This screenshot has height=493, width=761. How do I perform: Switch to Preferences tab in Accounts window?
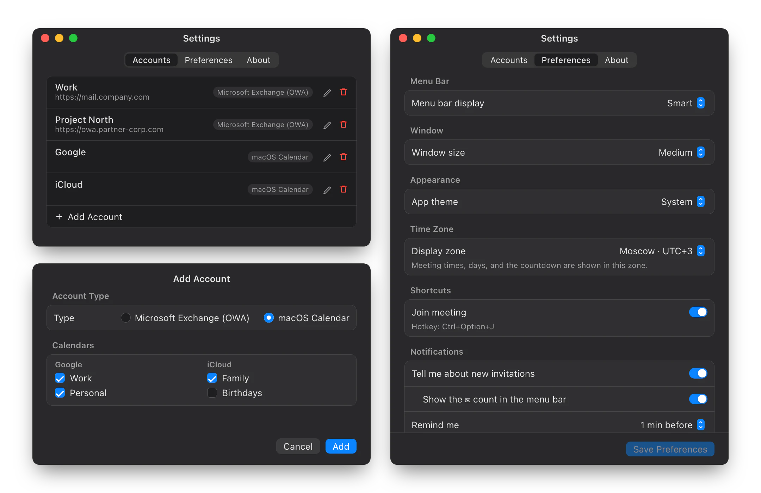point(209,60)
